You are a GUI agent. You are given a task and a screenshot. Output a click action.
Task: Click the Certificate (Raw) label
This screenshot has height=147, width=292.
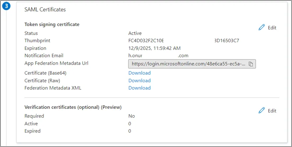click(42, 80)
